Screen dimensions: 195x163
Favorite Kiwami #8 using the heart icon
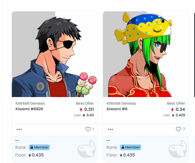178,129
